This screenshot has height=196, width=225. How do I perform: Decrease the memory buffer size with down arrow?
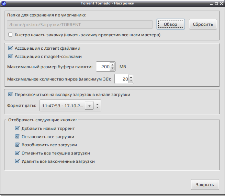tap(112, 68)
